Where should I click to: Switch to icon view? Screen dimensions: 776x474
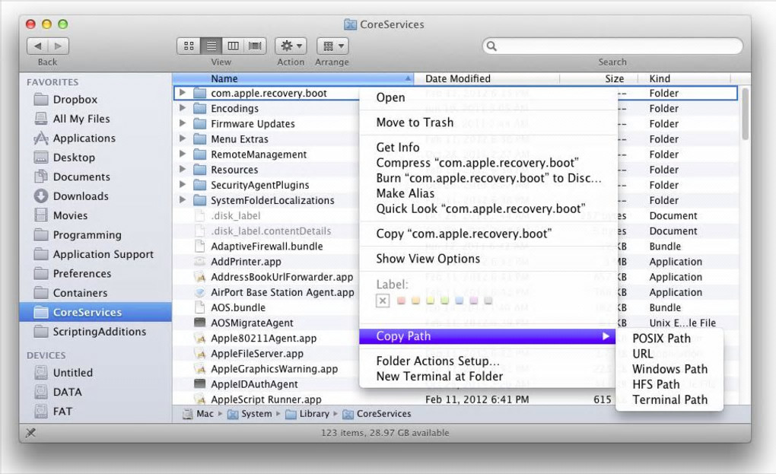click(189, 46)
